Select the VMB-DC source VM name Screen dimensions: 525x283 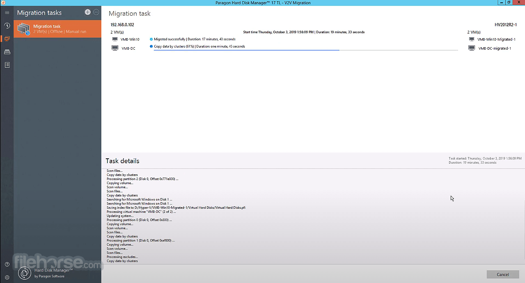coord(128,48)
